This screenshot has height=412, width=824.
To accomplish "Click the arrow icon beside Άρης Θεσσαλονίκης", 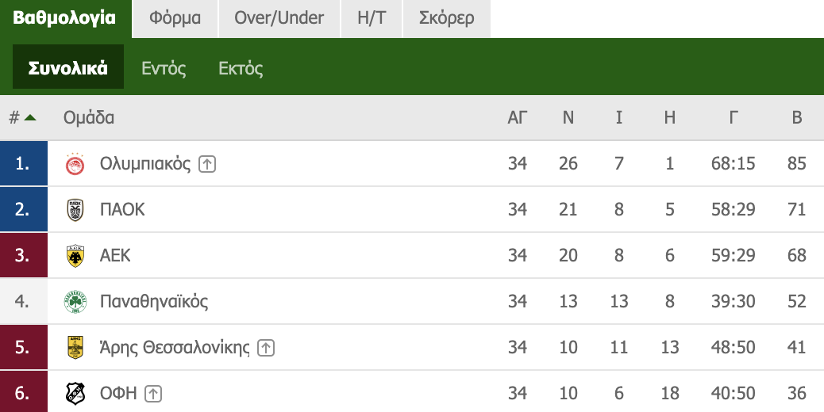I will [x=266, y=348].
